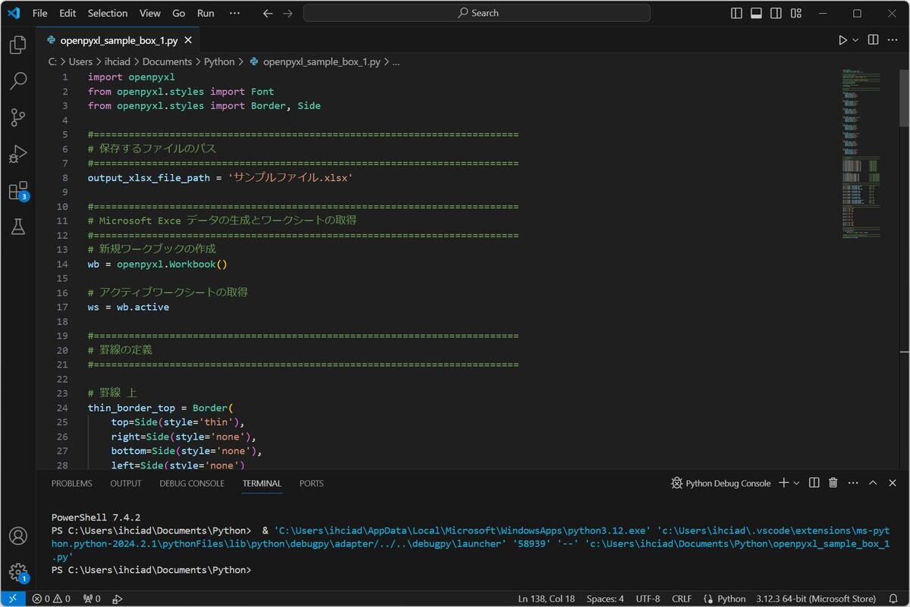Viewport: 910px width, 607px height.
Task: Toggle the panel maximize chevron
Action: click(x=872, y=483)
